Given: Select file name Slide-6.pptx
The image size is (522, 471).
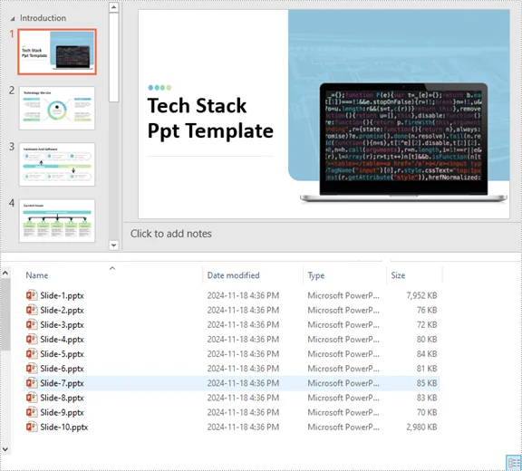Looking at the screenshot, I should click(x=62, y=369).
